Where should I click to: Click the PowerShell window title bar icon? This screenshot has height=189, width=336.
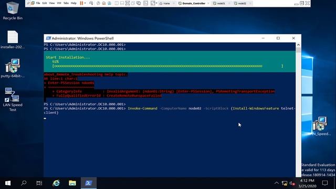coord(48,38)
